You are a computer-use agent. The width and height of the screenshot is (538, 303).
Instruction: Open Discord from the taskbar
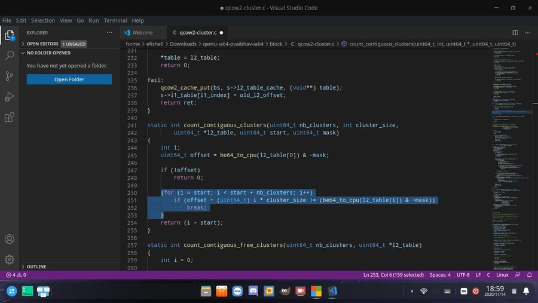pyautogui.click(x=253, y=291)
